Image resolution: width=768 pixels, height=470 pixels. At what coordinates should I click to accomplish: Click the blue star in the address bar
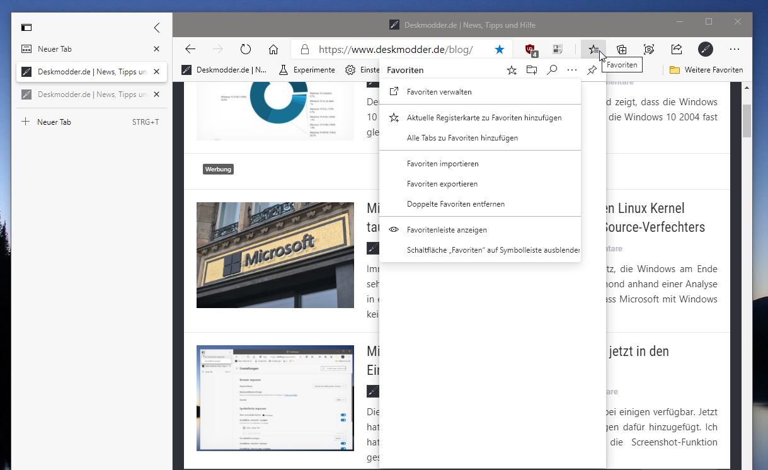point(500,49)
